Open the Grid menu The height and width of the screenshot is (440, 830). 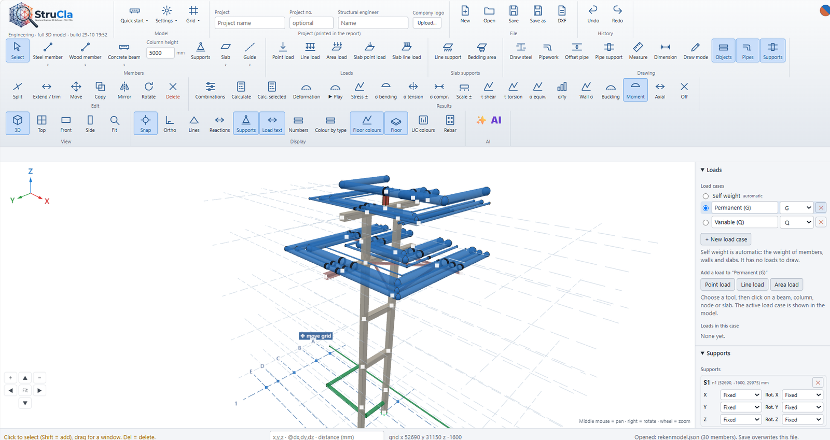[193, 14]
